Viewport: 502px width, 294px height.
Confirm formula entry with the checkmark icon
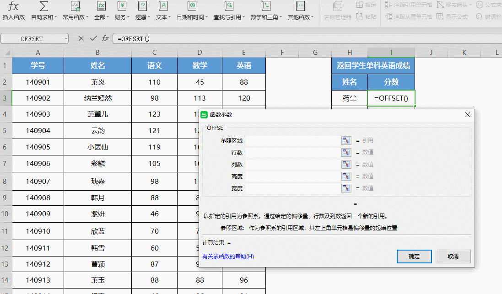pos(93,39)
